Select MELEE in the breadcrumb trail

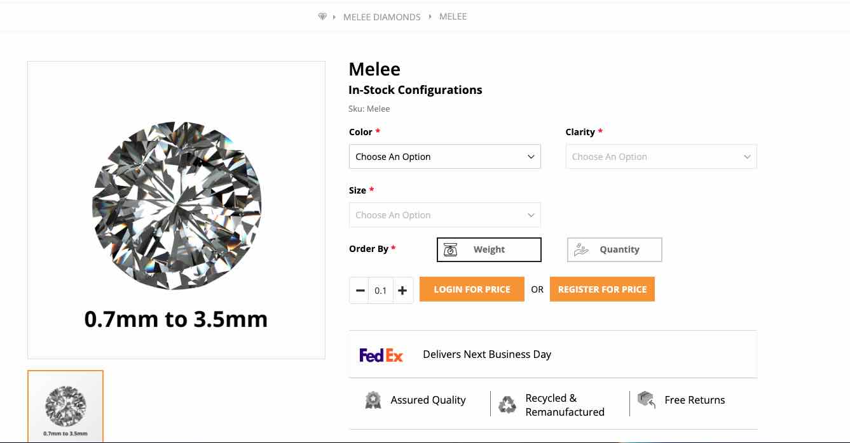(453, 17)
